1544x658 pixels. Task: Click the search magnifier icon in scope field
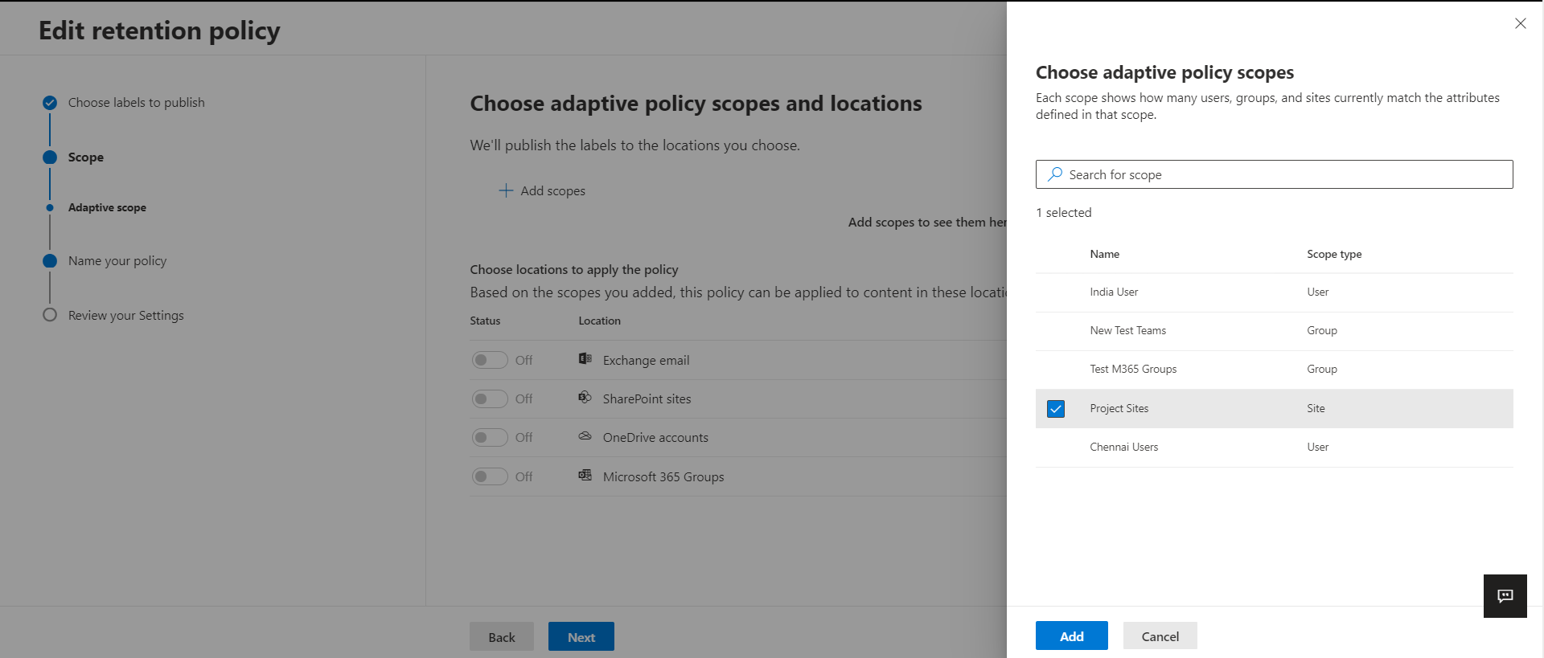(1055, 174)
